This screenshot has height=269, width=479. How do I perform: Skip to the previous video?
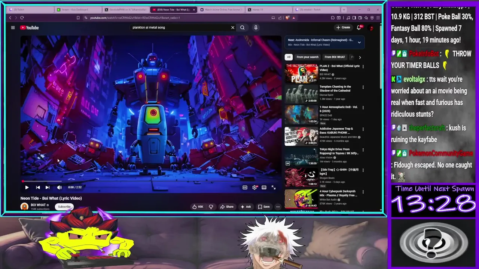[38, 187]
